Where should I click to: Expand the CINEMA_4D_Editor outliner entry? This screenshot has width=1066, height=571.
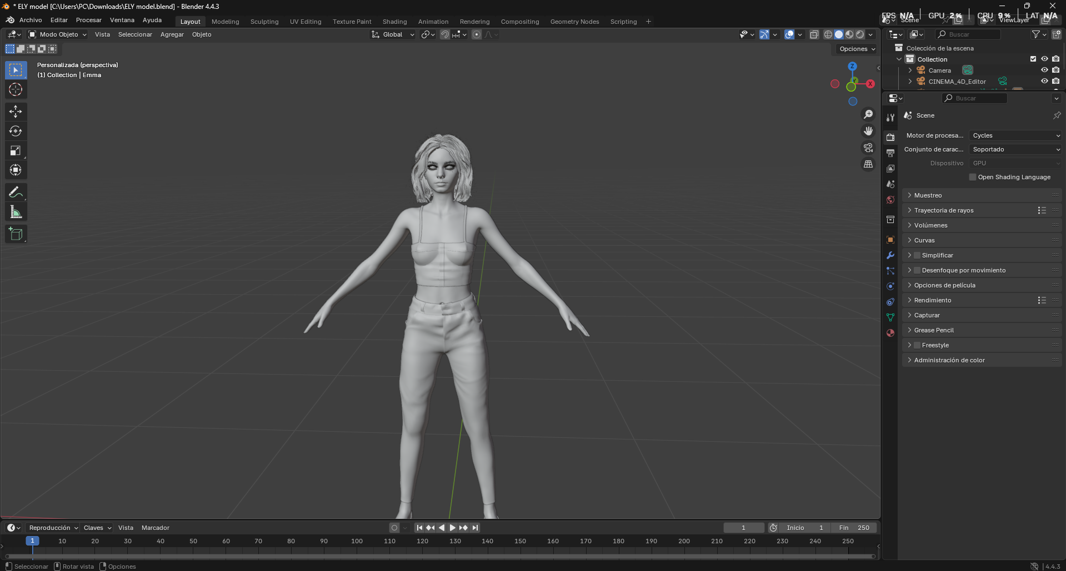click(x=909, y=81)
